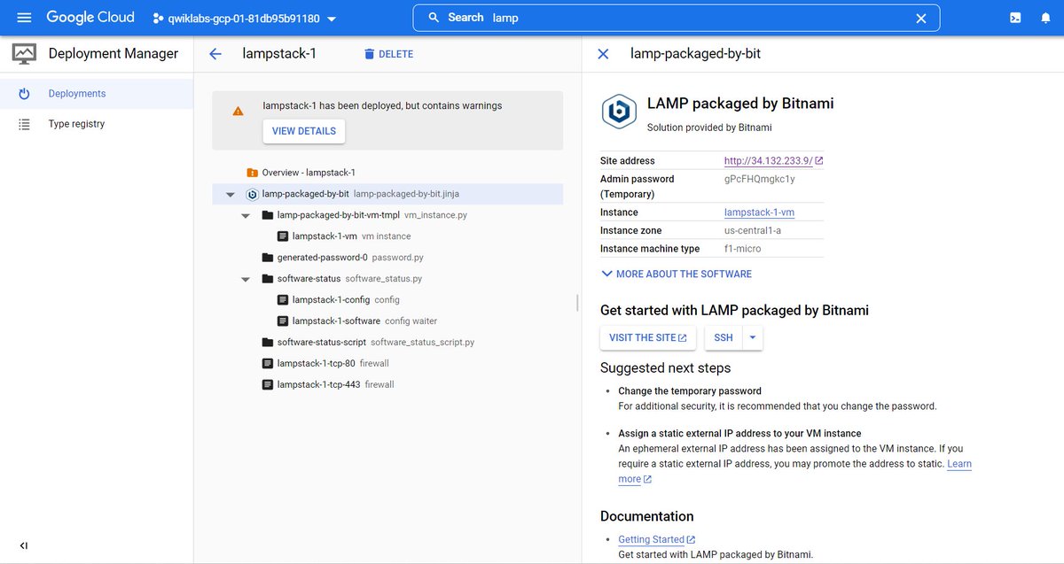This screenshot has width=1064, height=564.
Task: Click resource icon beside lampstack-1-software
Action: [x=283, y=321]
